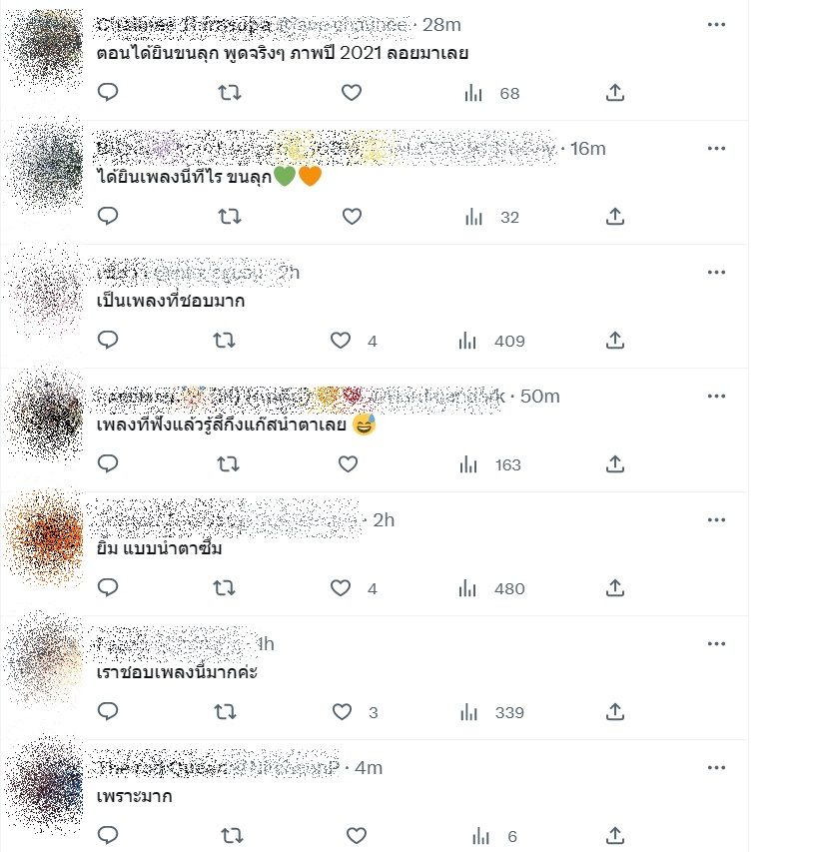Open the 50m timestamp link
Image resolution: width=825 pixels, height=852 pixels.
[539, 397]
